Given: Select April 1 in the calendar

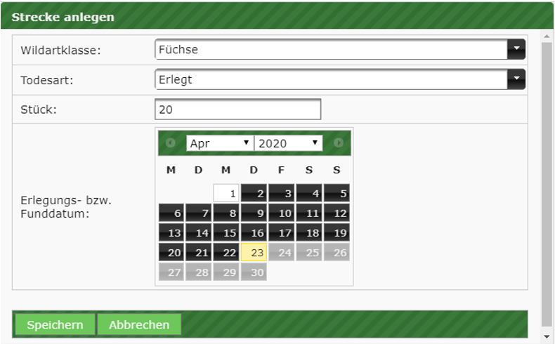Looking at the screenshot, I should tap(226, 193).
